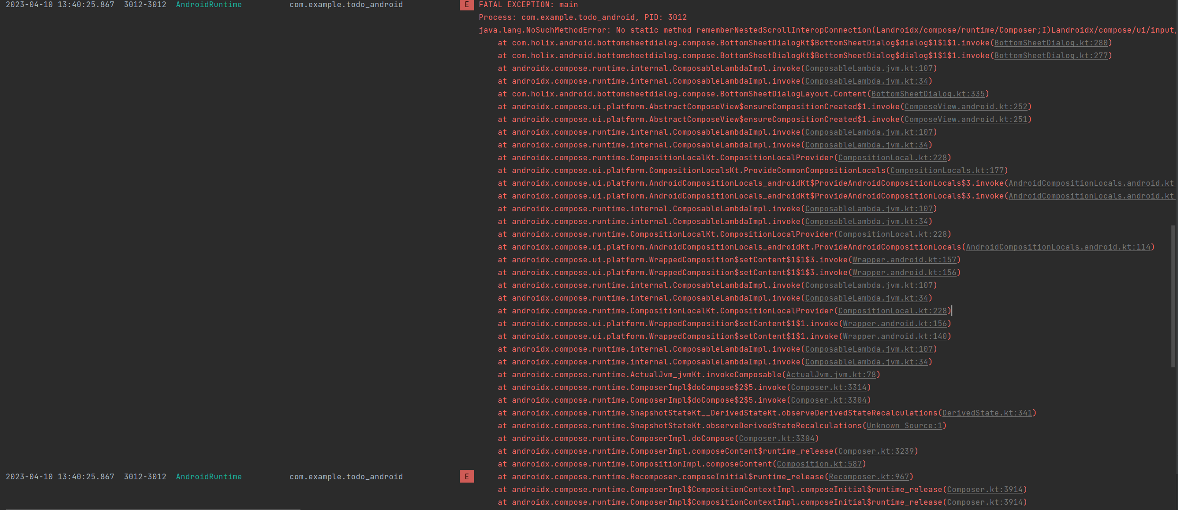Viewport: 1178px width, 510px height.
Task: Open ActualJvm.jvm.kt:78 source link
Action: pos(832,374)
